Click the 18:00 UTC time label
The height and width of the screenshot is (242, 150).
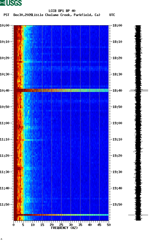click(117, 26)
